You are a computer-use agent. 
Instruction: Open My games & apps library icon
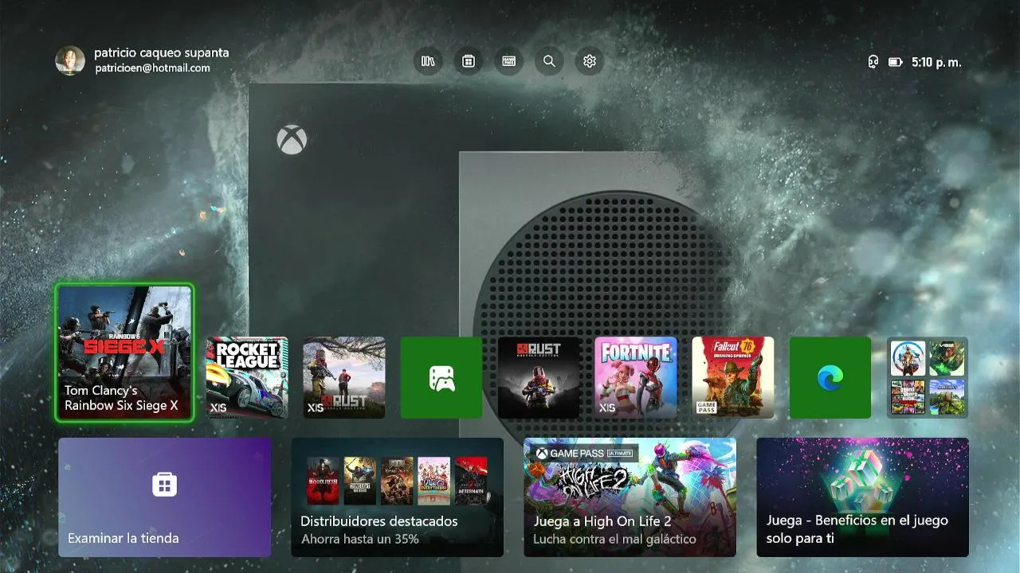pyautogui.click(x=428, y=61)
